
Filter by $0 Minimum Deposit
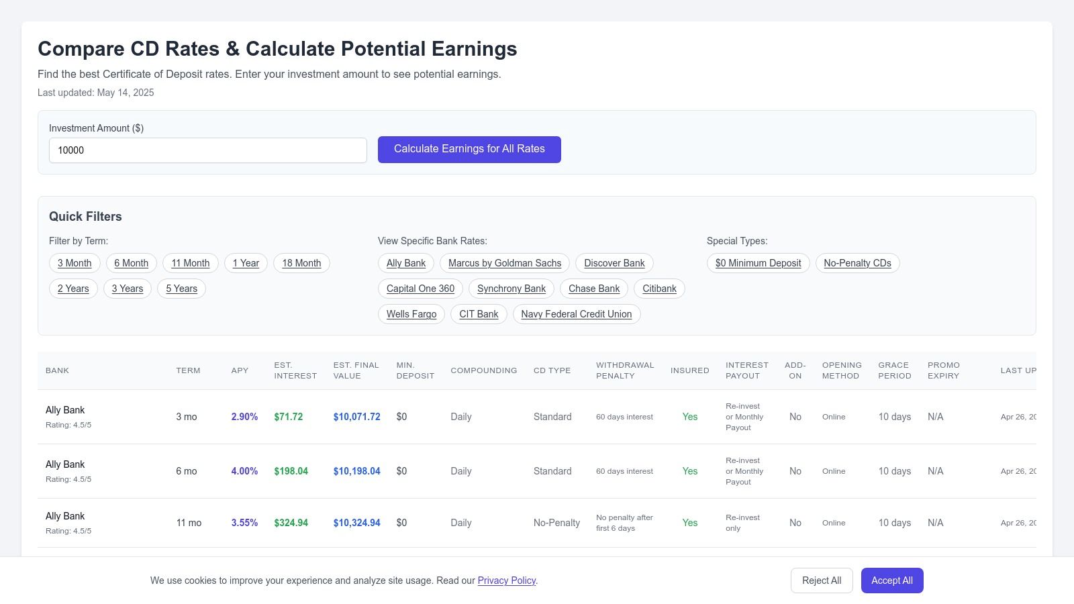click(759, 263)
